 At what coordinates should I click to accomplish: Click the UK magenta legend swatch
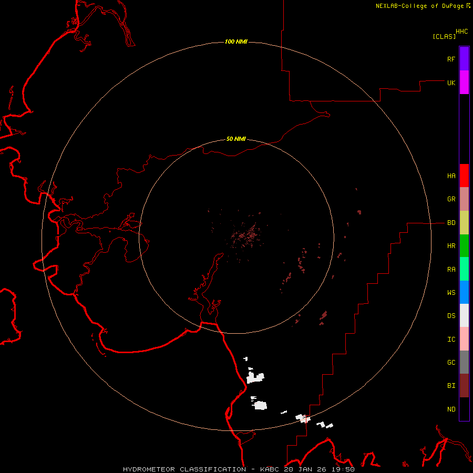[x=464, y=83]
